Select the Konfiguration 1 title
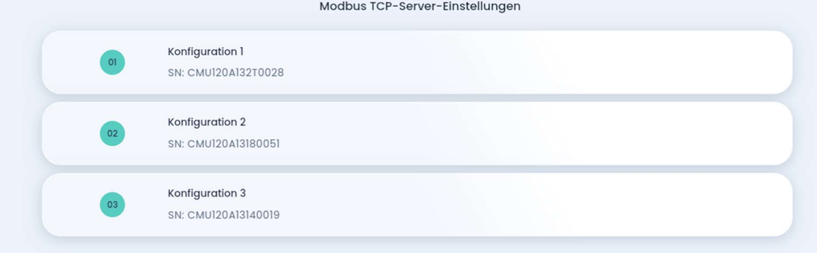This screenshot has height=253, width=817. 205,52
